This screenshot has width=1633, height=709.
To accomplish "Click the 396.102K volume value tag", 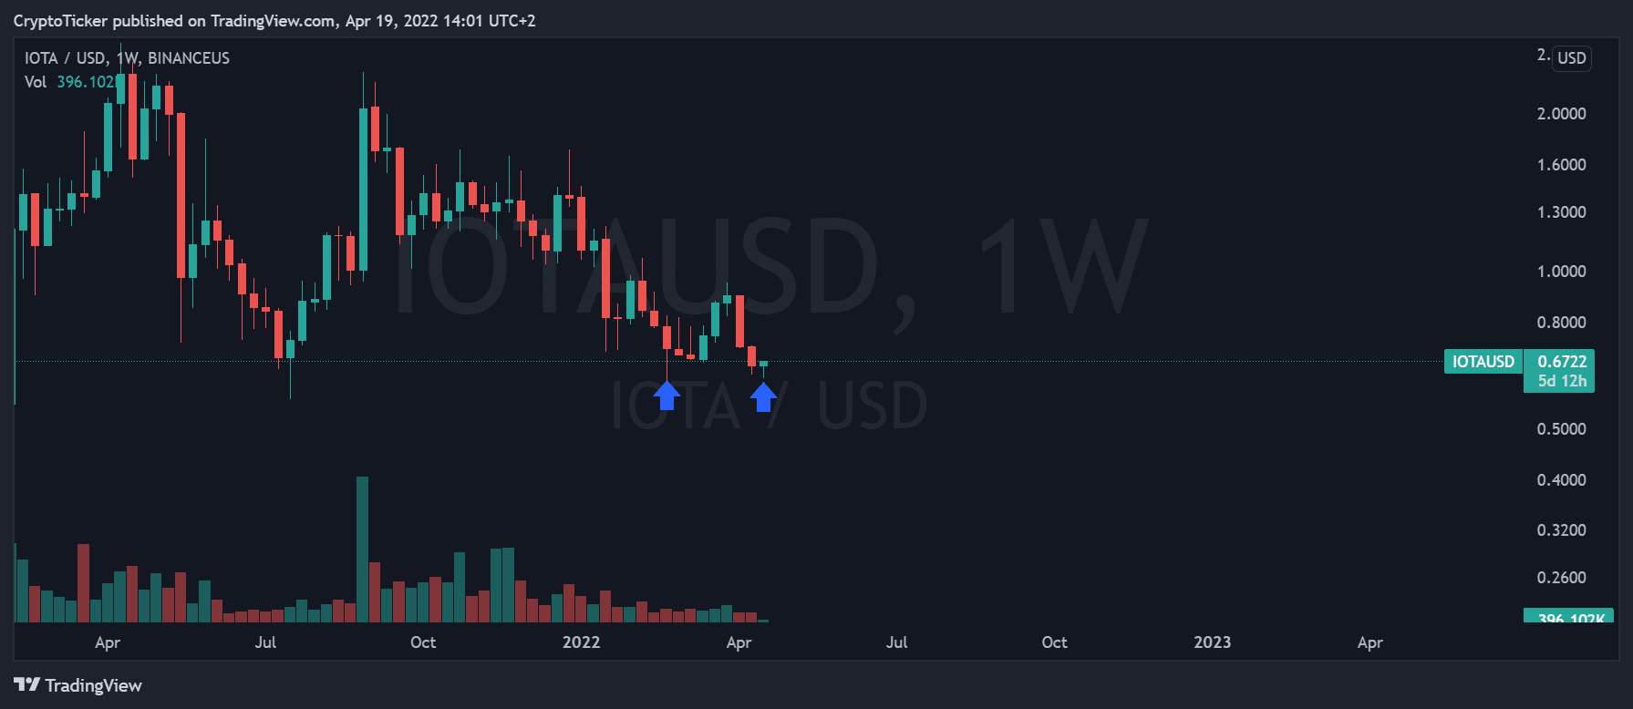I will pos(1569,617).
